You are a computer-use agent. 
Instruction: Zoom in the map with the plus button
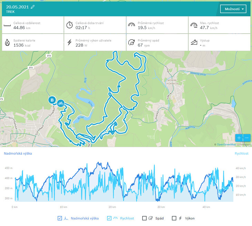[240, 138]
